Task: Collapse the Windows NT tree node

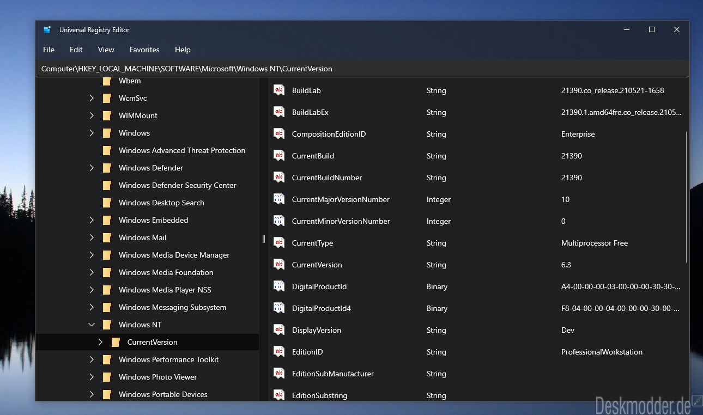Action: click(92, 325)
